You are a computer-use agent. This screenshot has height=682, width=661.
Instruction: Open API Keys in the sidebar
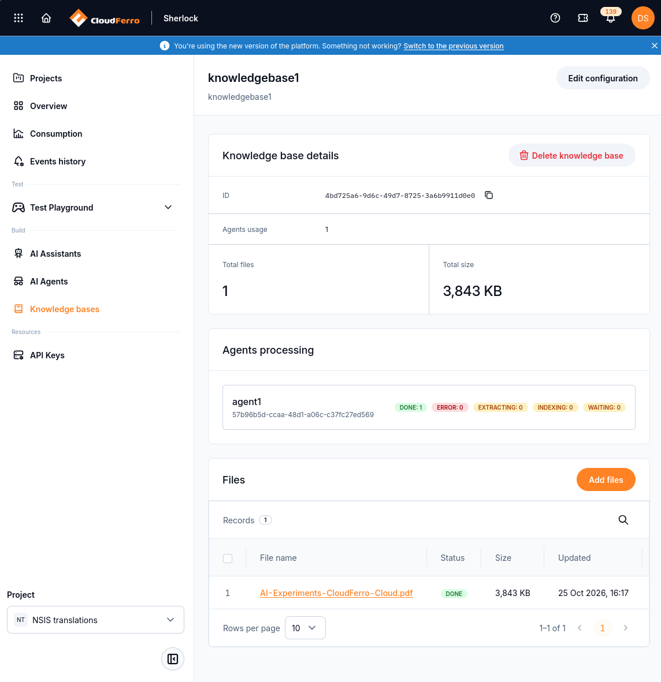(x=47, y=355)
